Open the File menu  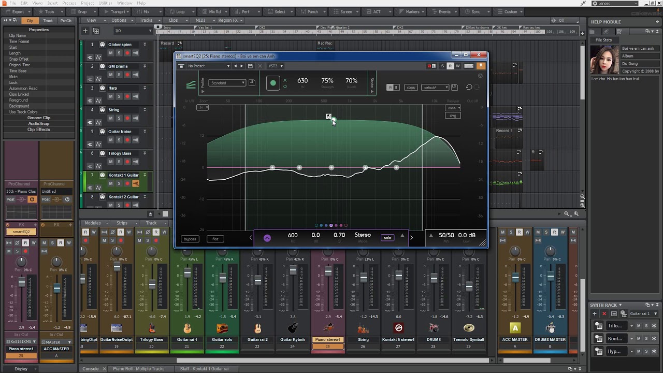pyautogui.click(x=12, y=3)
